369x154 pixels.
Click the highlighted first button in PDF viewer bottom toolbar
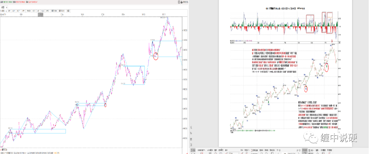point(193,150)
